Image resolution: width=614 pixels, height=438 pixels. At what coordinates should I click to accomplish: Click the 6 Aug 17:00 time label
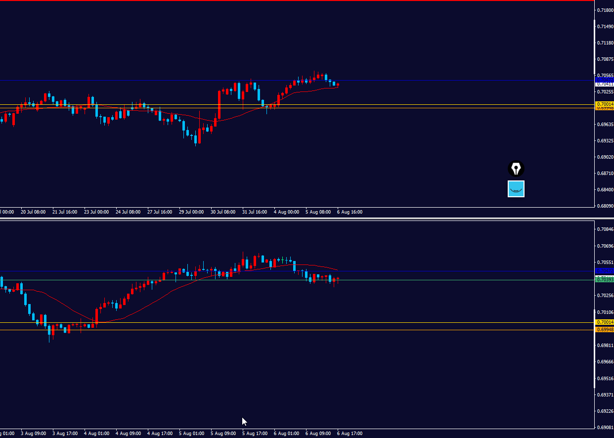click(x=350, y=434)
